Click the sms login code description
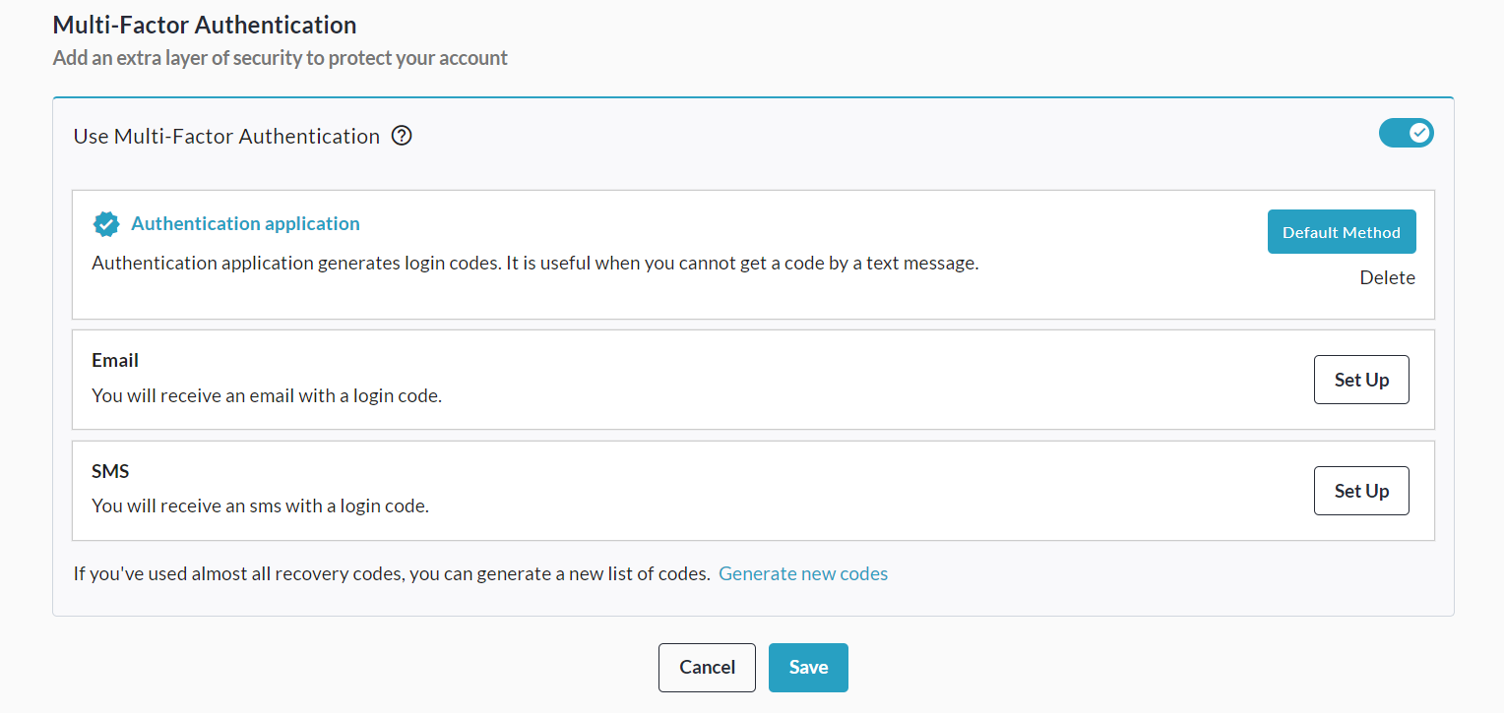 click(x=260, y=507)
